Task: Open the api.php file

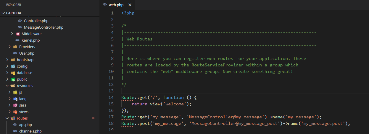Action: (x=25, y=125)
